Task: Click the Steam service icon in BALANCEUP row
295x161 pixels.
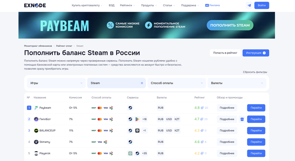Action: pos(130,131)
